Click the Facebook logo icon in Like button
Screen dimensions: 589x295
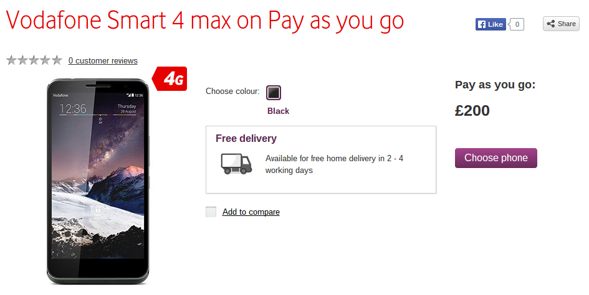click(x=482, y=24)
